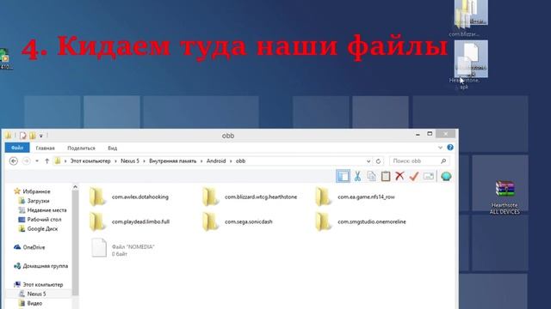Click Nexus 5 in address breadcrumb

tap(130, 161)
